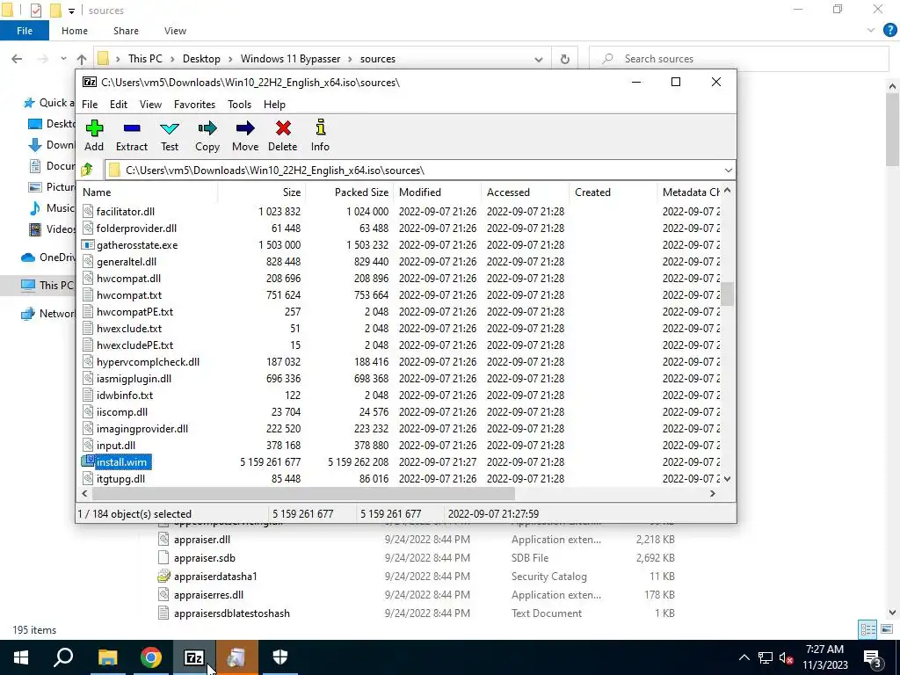Image resolution: width=900 pixels, height=675 pixels.
Task: Select itgtupg.dll in the archive list
Action: [x=120, y=479]
